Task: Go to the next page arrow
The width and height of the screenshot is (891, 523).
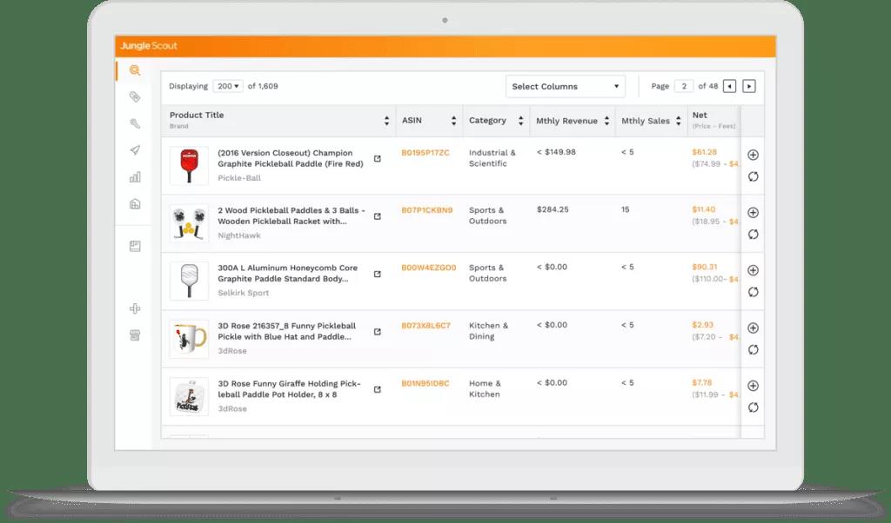Action: (749, 86)
